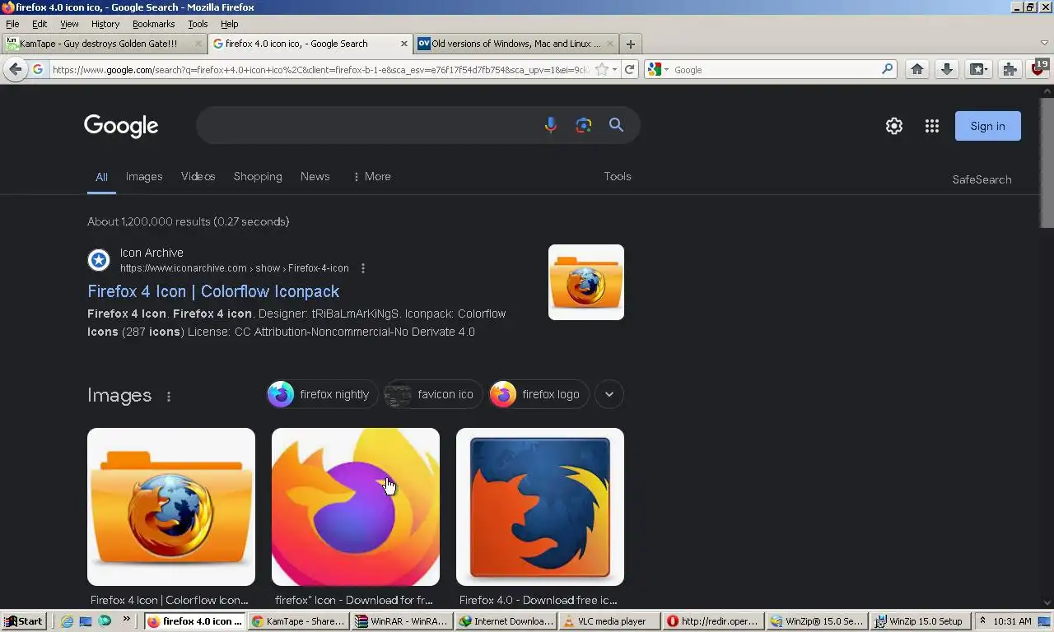This screenshot has height=632, width=1054.
Task: Search by image with Google Lens icon
Action: (584, 125)
